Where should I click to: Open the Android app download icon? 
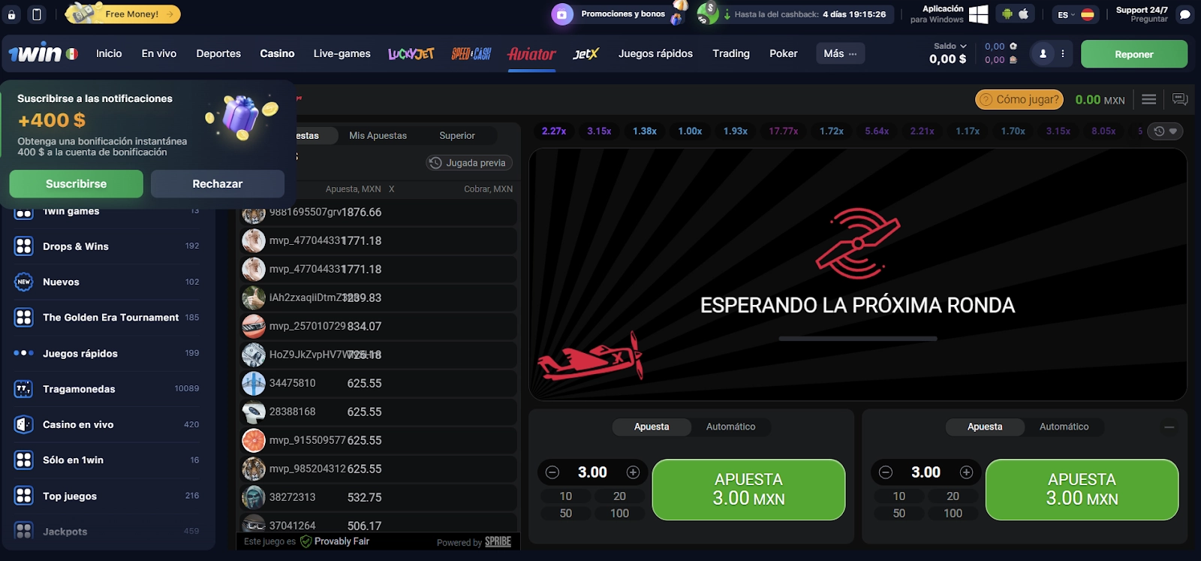click(x=1007, y=14)
